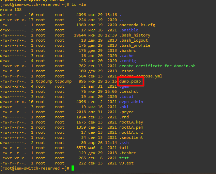Click the bottom [root@iem-switch-reserved ~]# prompt
This screenshot has width=216, height=174.
34,168
